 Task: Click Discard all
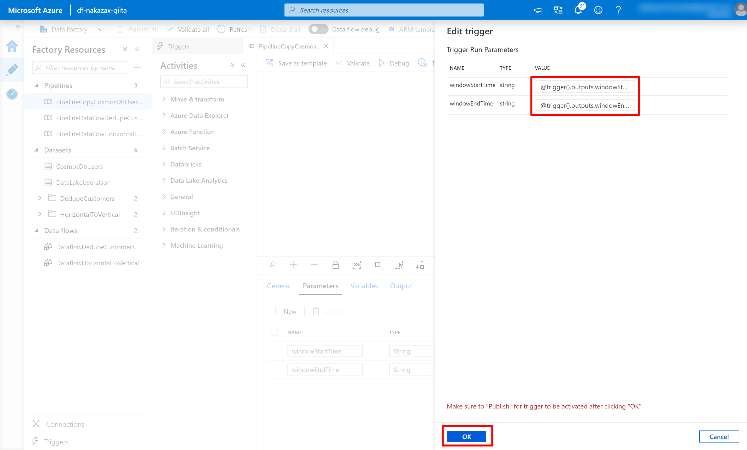pyautogui.click(x=280, y=29)
